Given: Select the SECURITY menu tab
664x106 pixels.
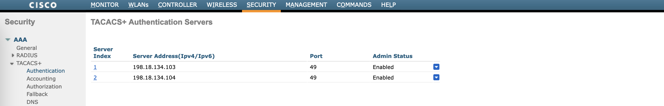Looking at the screenshot, I should click(261, 5).
